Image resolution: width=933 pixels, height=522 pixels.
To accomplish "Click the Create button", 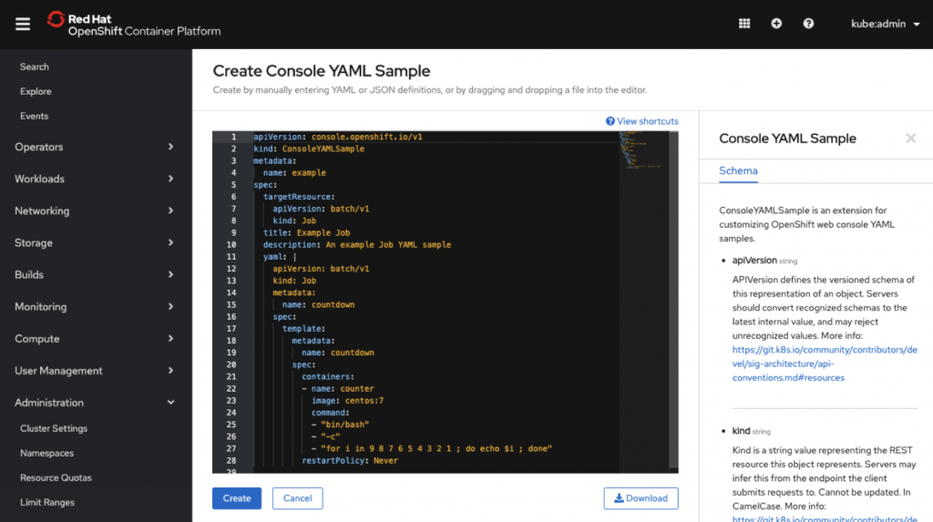I will pos(237,498).
